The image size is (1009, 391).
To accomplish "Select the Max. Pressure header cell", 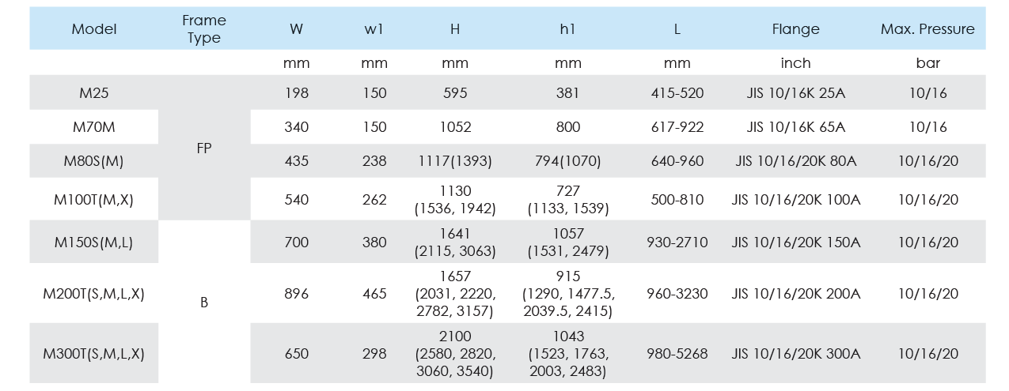I will (927, 29).
